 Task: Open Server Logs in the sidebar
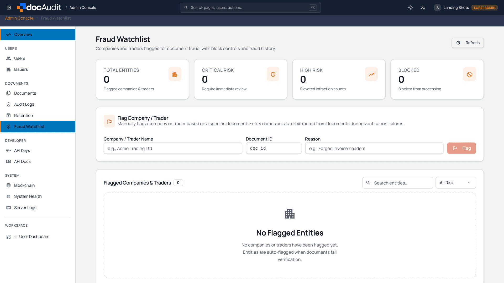[x=38, y=208]
